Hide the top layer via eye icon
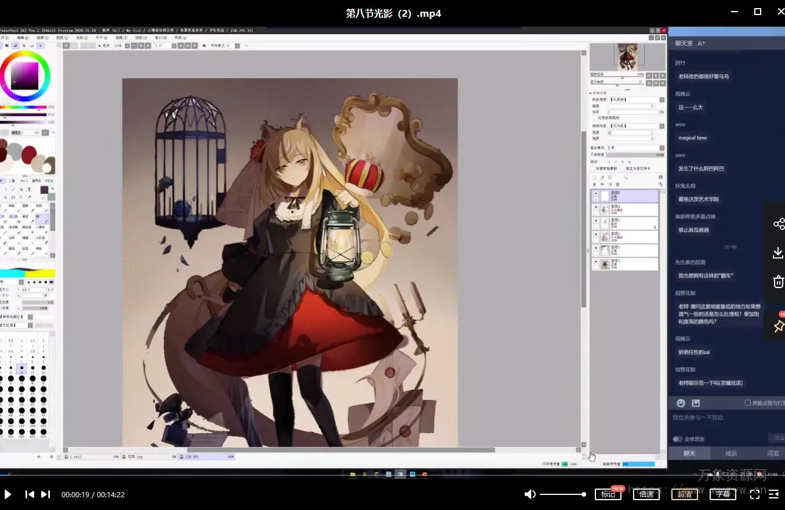785x510 pixels. pos(595,194)
